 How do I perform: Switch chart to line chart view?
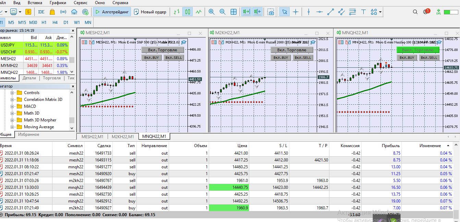[198, 12]
